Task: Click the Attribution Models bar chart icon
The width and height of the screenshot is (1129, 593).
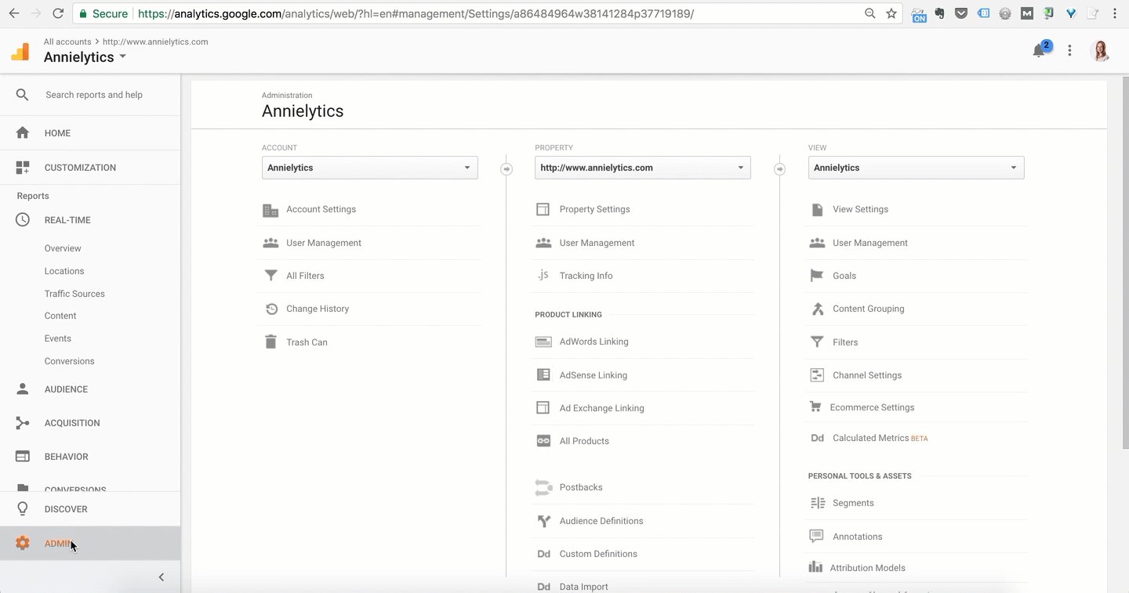Action: pos(816,567)
